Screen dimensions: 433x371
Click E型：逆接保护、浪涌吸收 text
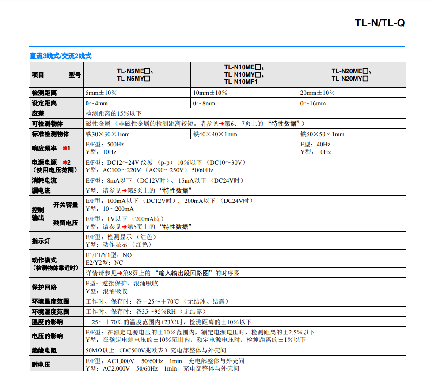click(x=122, y=283)
